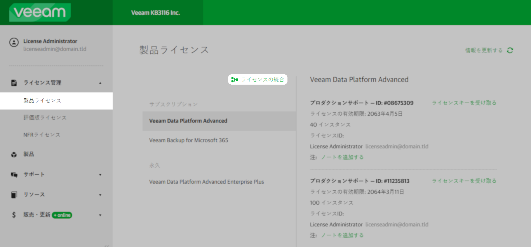Viewport: 531px width, 247px height.
Task: Click the 製品ライセンス page heading
Action: 174,50
